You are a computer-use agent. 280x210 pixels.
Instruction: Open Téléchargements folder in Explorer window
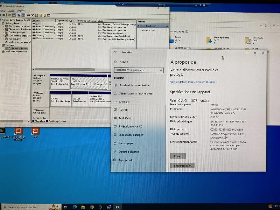click(218, 40)
